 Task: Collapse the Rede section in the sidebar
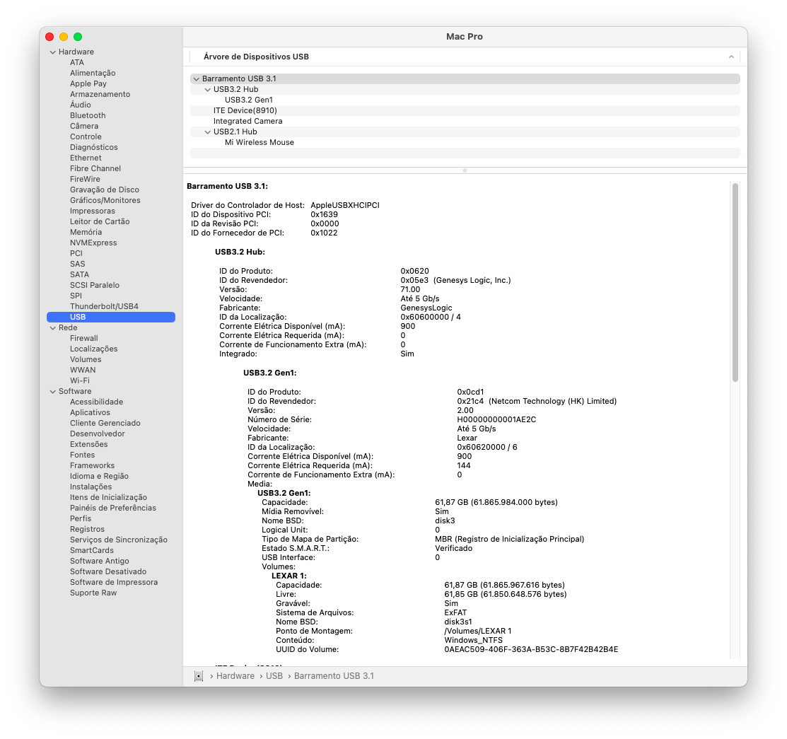(x=52, y=327)
